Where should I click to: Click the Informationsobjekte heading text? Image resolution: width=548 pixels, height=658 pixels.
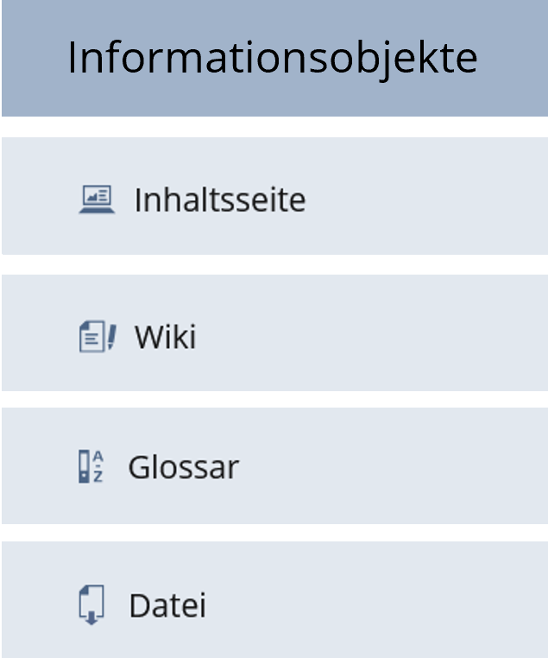coord(273,59)
